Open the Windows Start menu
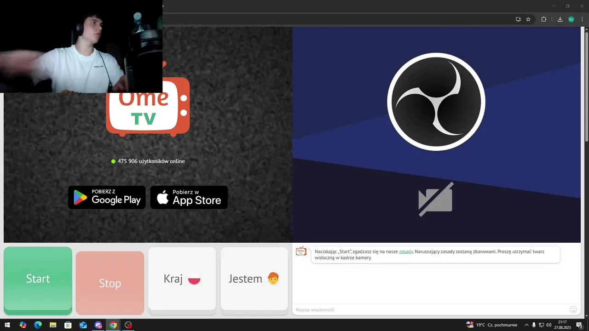This screenshot has width=589, height=331. click(7, 325)
